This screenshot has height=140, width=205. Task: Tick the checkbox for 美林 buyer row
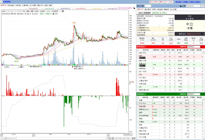point(138,57)
